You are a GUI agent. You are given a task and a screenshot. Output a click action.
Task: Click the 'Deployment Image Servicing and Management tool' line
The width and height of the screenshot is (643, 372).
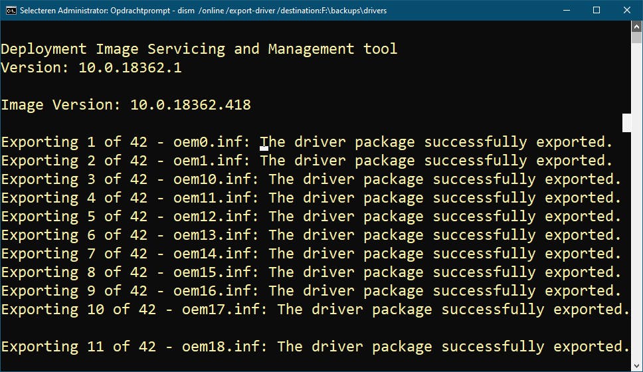[199, 49]
